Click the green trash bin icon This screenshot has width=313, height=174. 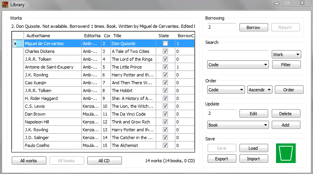[x=285, y=153]
